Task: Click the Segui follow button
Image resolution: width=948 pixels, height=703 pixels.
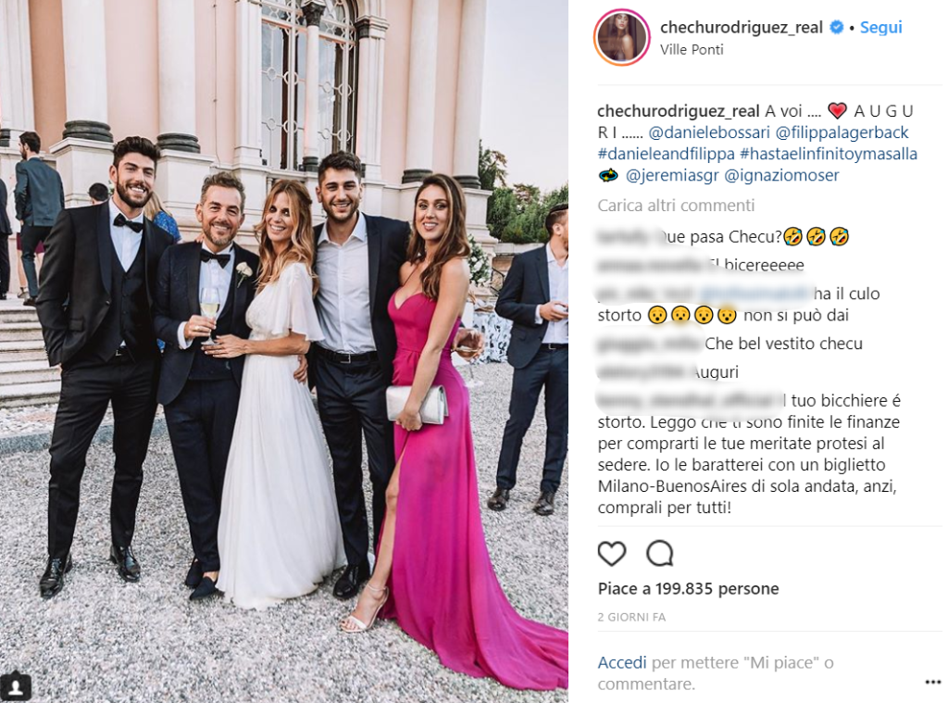Action: tap(881, 27)
